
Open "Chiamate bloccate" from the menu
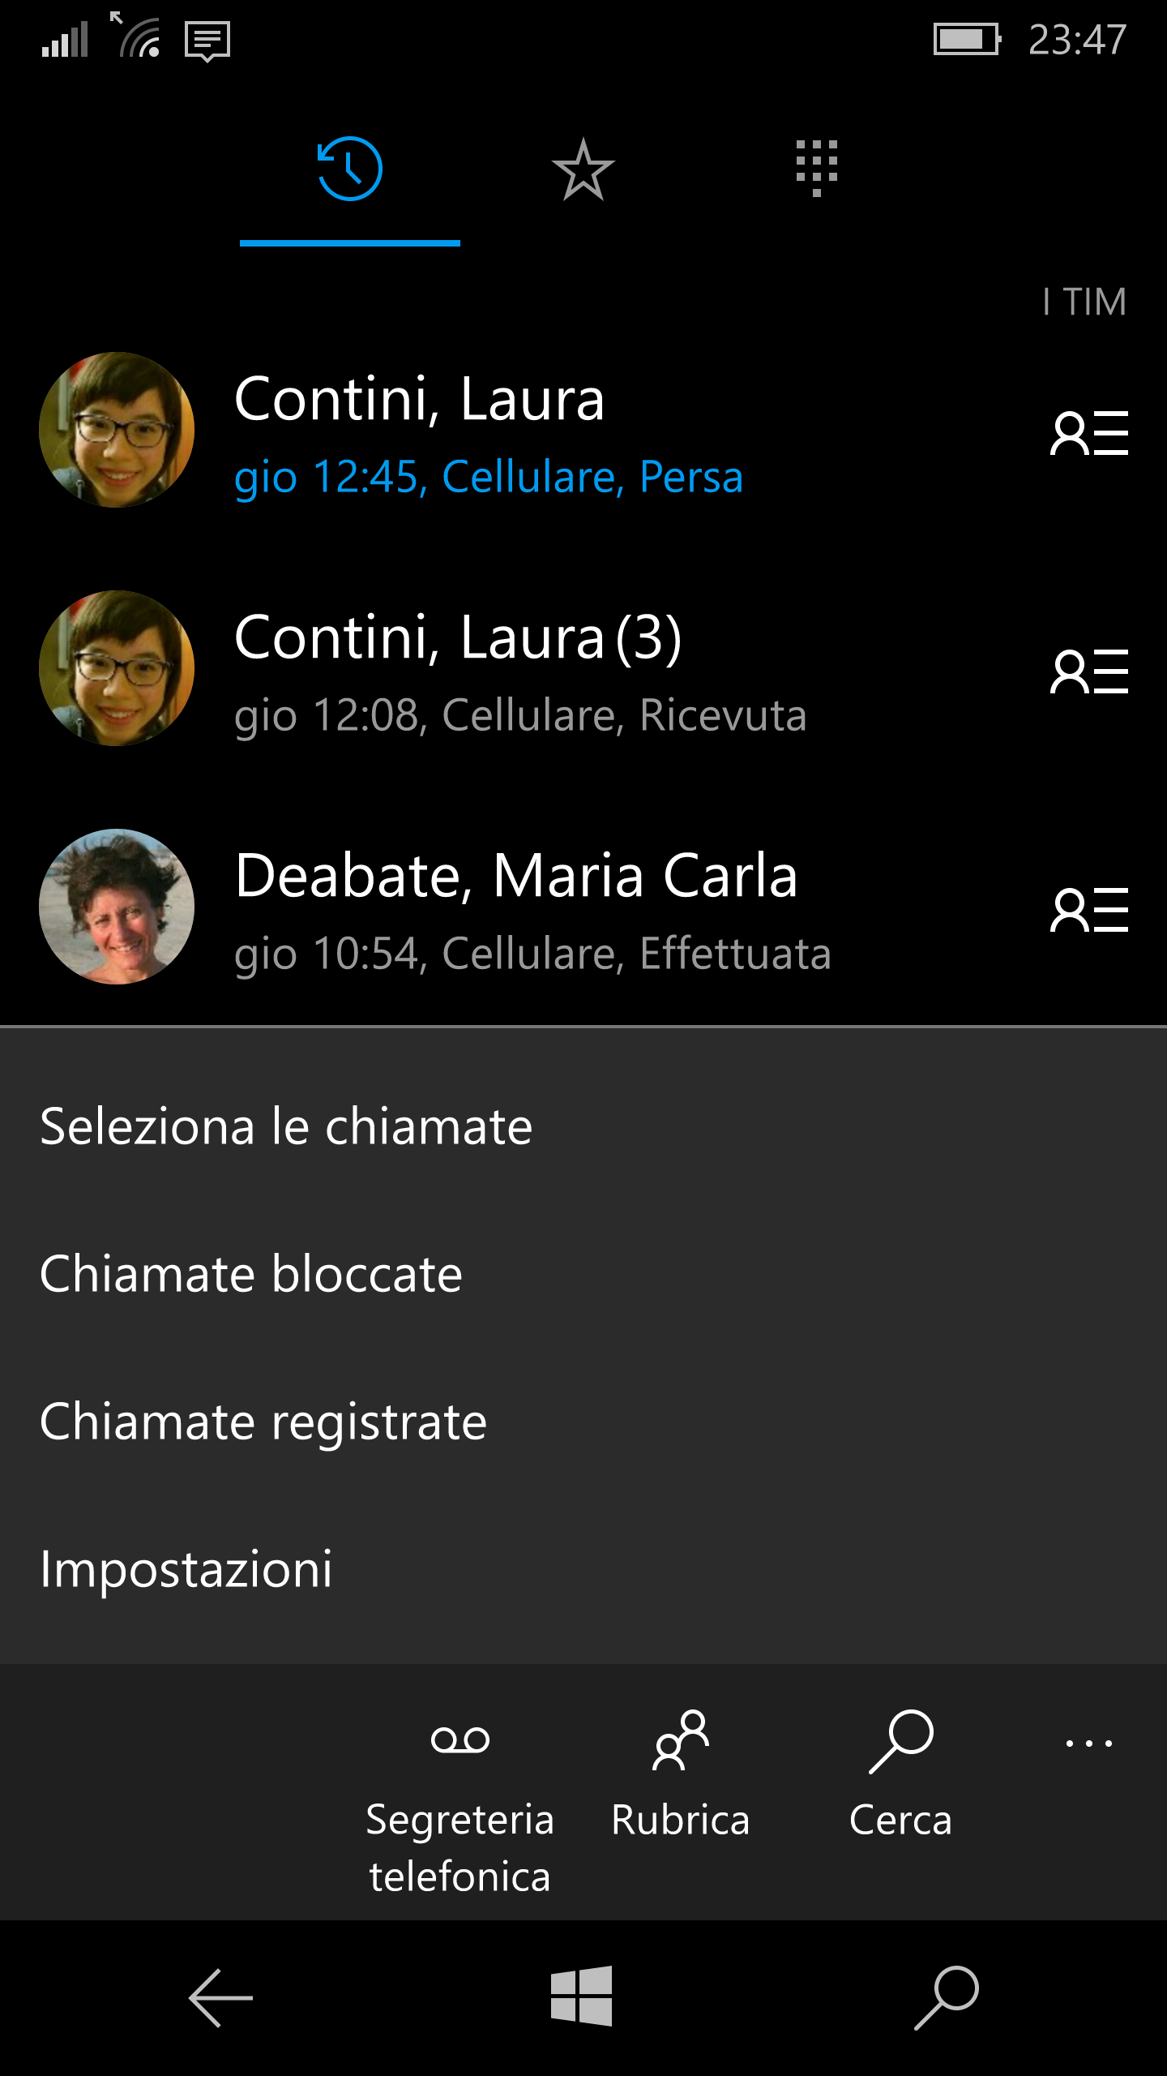[251, 1274]
